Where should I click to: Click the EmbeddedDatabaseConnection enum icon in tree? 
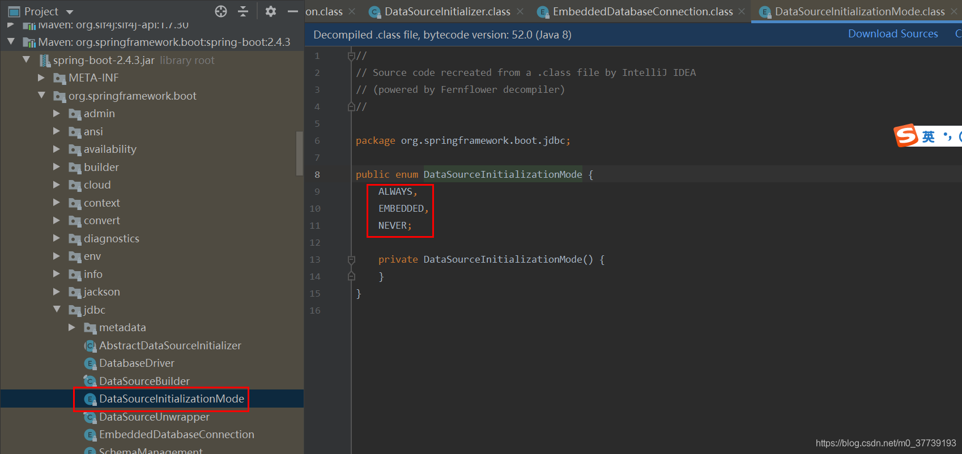[x=90, y=435]
